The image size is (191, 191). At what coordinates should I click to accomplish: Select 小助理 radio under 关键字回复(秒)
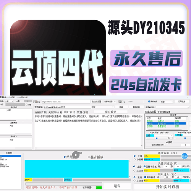pyautogui.click(x=134, y=170)
